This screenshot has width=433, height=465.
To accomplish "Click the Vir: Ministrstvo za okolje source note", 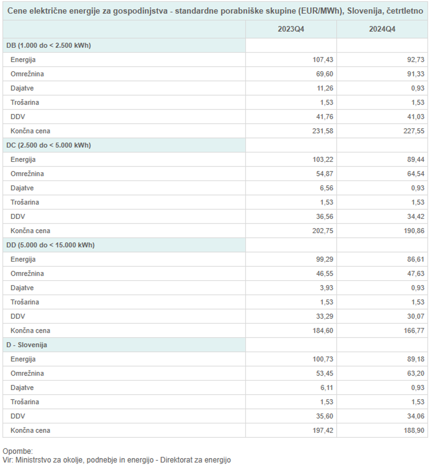I will point(117,460).
